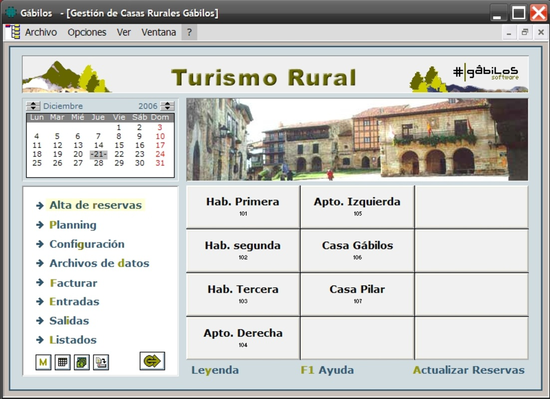Select day 8 in the calendar

tap(119, 136)
